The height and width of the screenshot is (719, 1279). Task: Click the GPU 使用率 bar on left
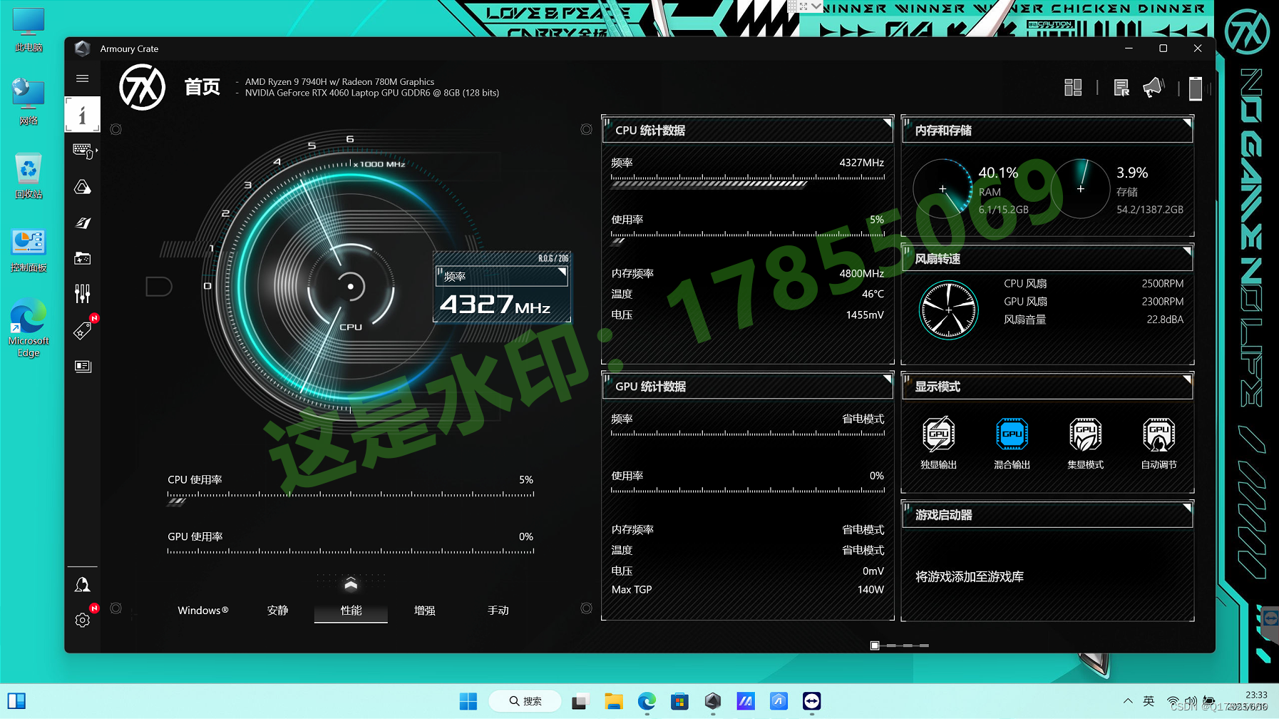pos(351,551)
